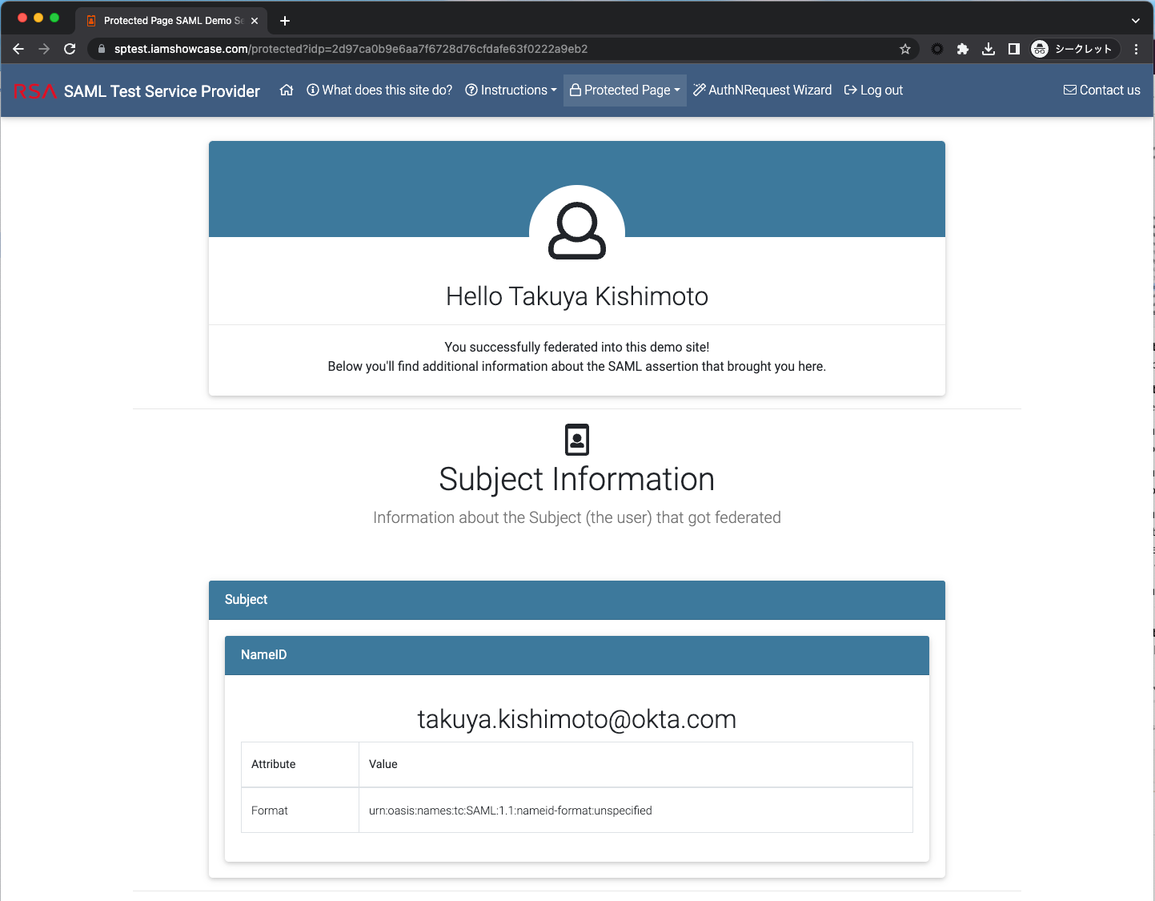Expand the Protected Page dropdown
The width and height of the screenshot is (1155, 901).
[625, 91]
